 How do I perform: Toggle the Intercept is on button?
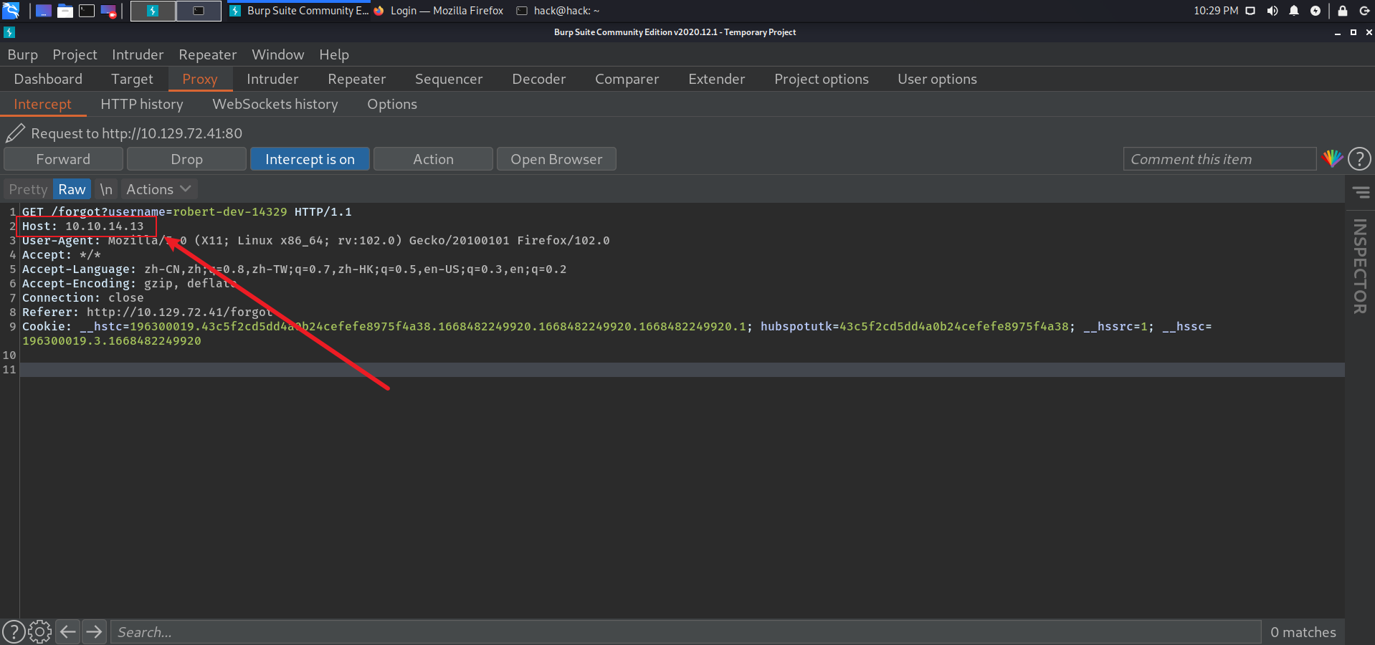310,159
